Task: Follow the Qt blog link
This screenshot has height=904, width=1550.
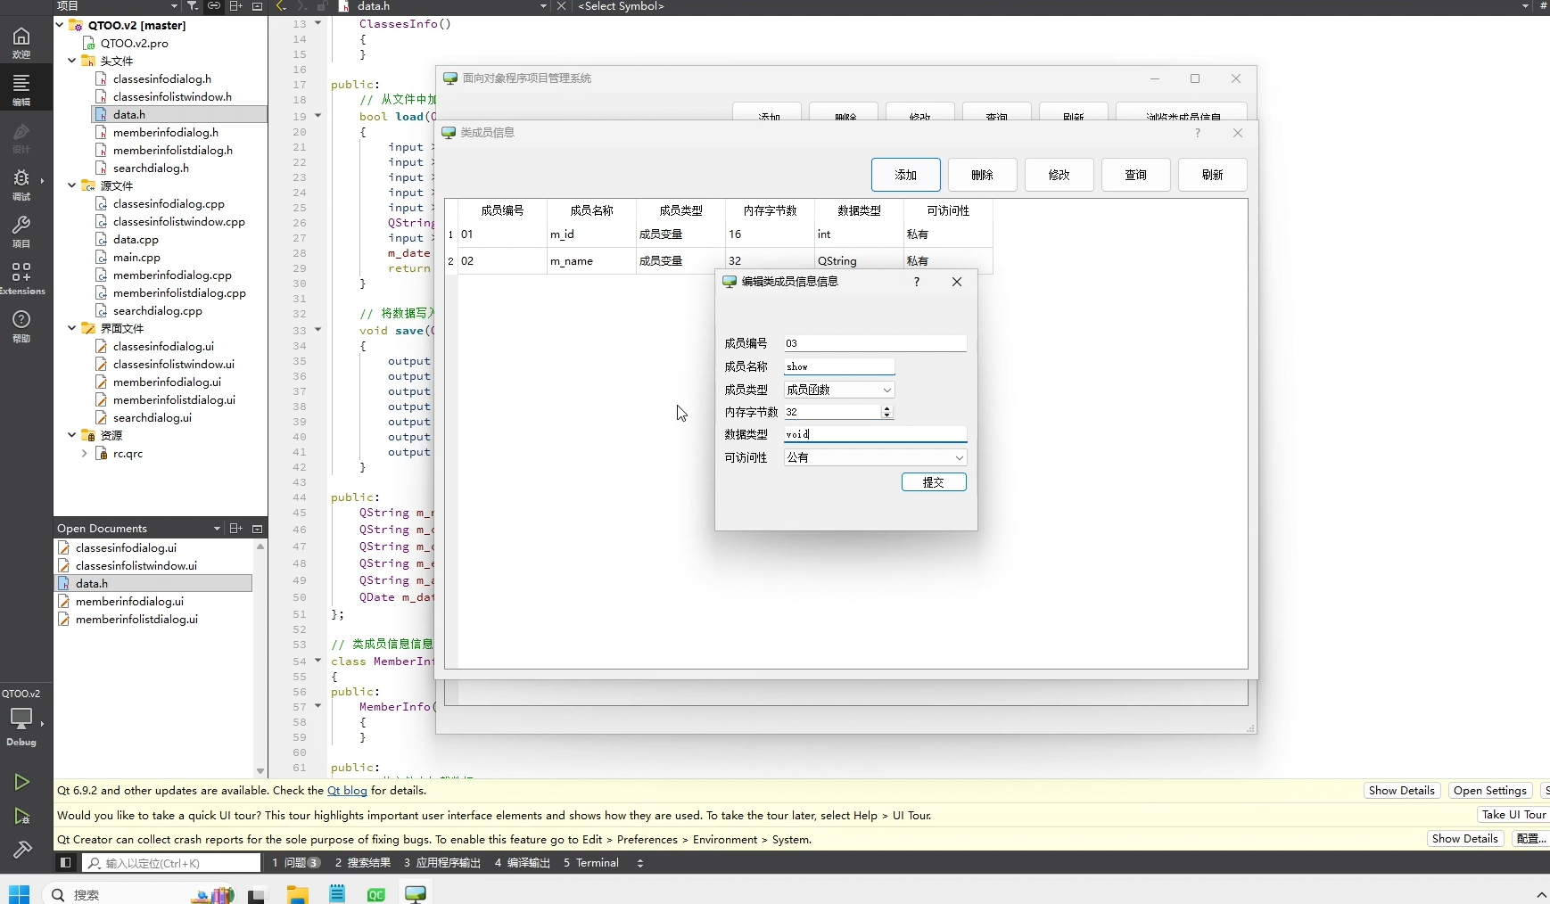Action: point(347,791)
